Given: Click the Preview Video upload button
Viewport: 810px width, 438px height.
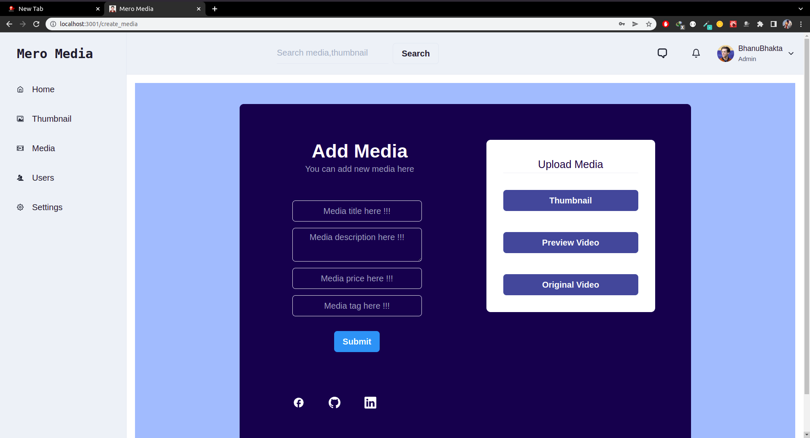Looking at the screenshot, I should [x=570, y=243].
